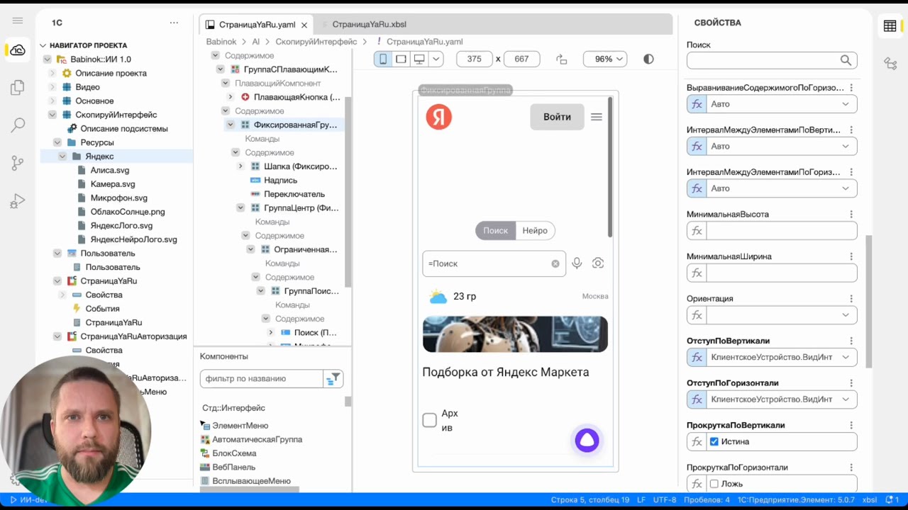
Task: Toggle fx button for МинимальнаяВысота
Action: click(697, 231)
